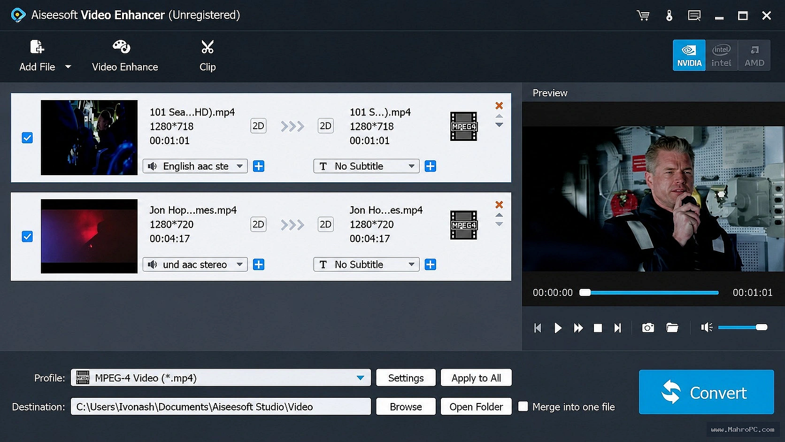785x442 pixels.
Task: Click the Add File label
Action: coord(37,67)
